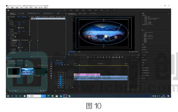Select the Type tool
This screenshot has width=178, height=112.
(x=51, y=78)
